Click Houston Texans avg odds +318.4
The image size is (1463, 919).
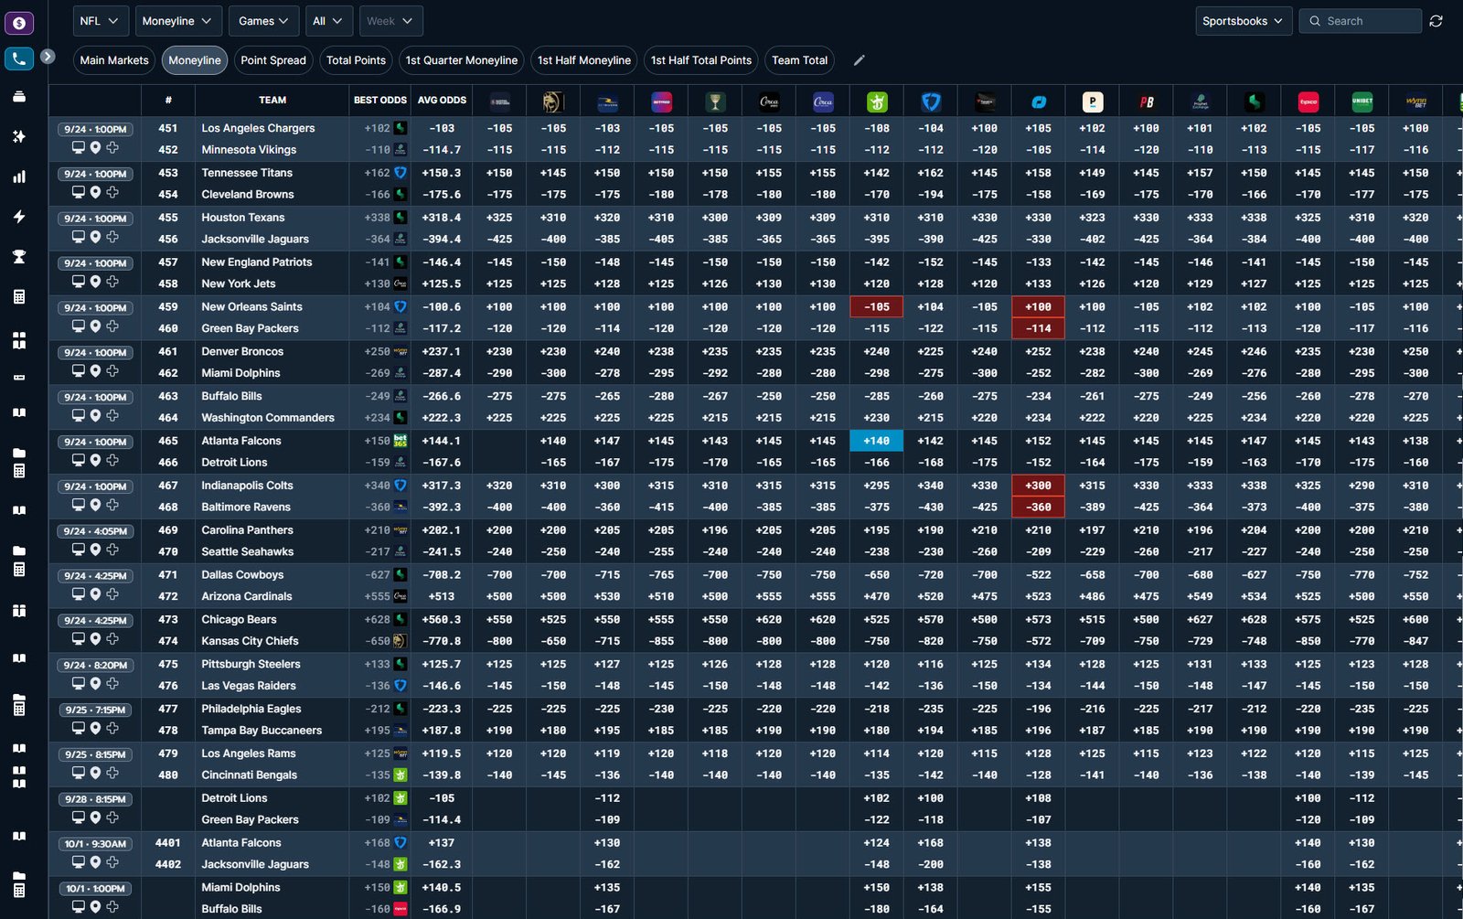click(442, 218)
